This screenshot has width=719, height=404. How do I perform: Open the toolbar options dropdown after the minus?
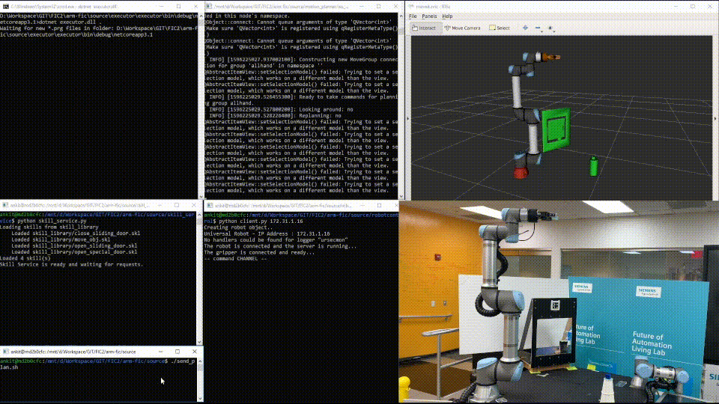tap(552, 28)
